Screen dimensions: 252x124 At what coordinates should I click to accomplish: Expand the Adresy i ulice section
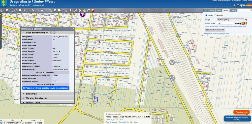23,102
